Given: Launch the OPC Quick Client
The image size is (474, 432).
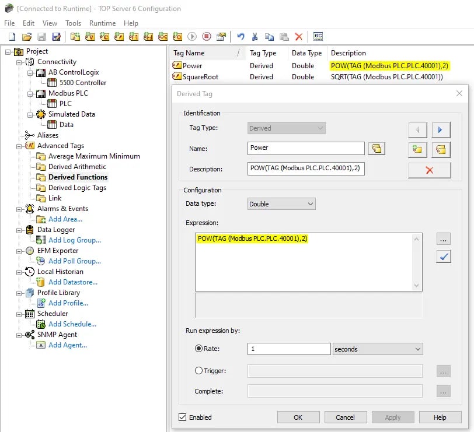Looking at the screenshot, I should coord(318,36).
